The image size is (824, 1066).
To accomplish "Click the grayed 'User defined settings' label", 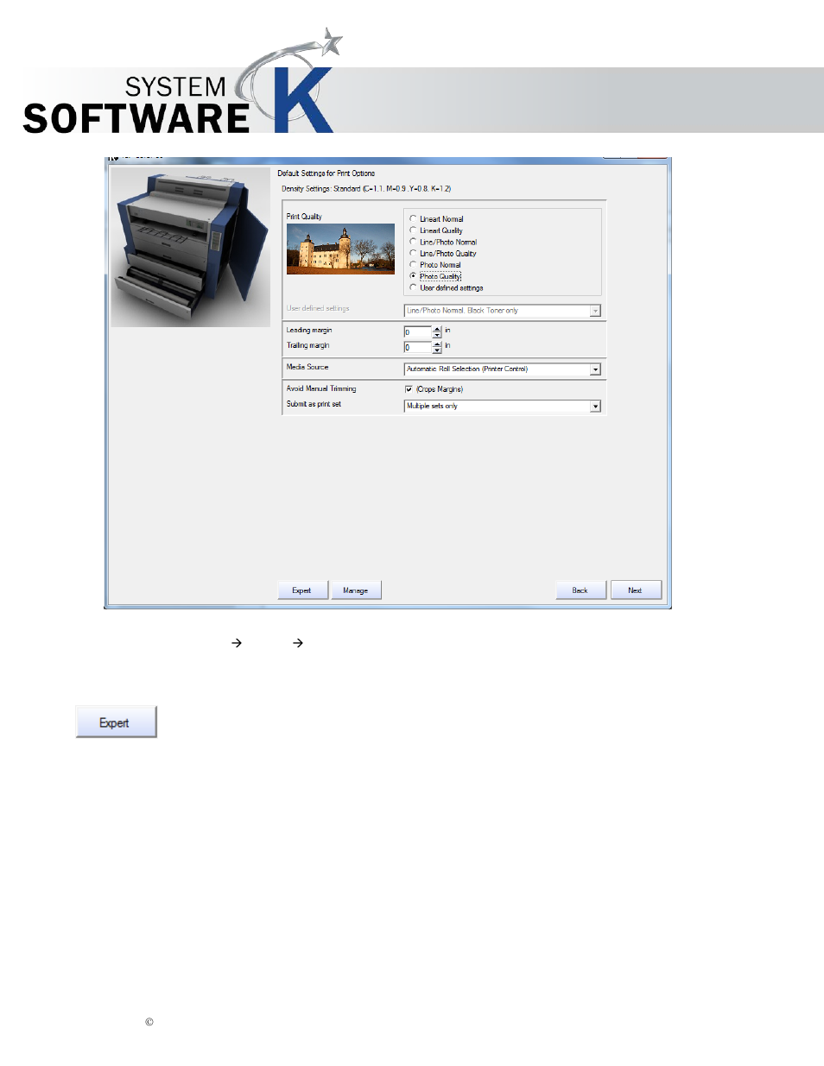I will pos(318,308).
